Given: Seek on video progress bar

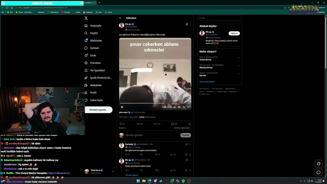Looking at the screenshot, I should 155,103.
